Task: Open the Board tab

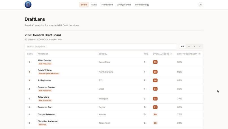Action: pos(84,5)
